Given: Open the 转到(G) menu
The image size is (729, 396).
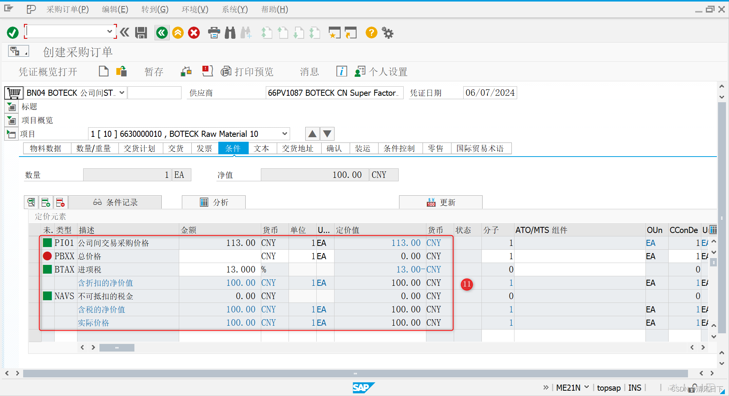Looking at the screenshot, I should [x=155, y=10].
